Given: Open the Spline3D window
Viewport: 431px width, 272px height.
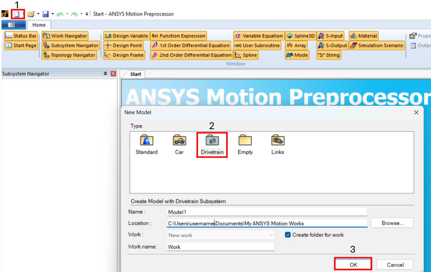Looking at the screenshot, I should click(x=300, y=36).
